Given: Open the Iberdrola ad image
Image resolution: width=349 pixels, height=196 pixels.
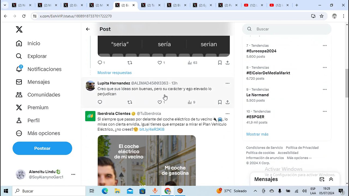Looking at the screenshot, I should [147, 161].
